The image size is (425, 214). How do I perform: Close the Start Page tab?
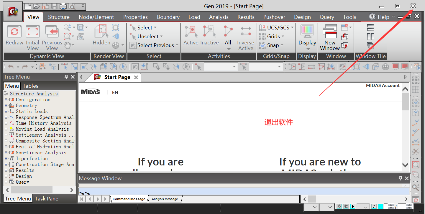pos(136,77)
